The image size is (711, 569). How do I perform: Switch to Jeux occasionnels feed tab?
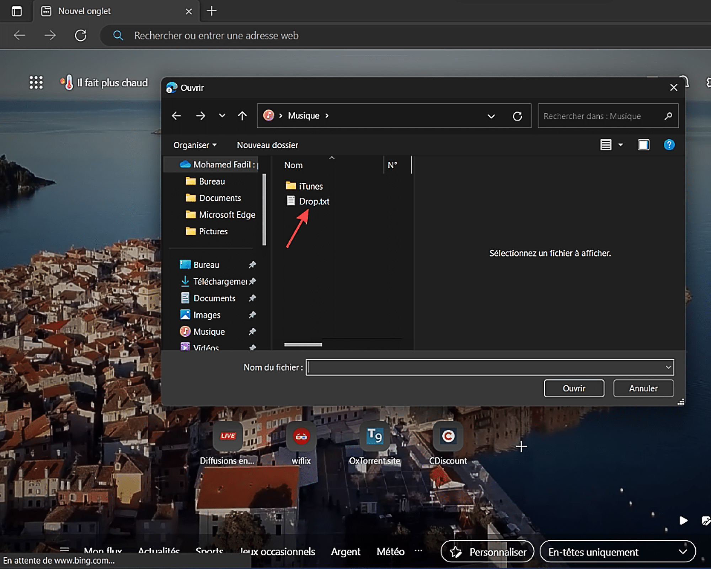tap(278, 552)
